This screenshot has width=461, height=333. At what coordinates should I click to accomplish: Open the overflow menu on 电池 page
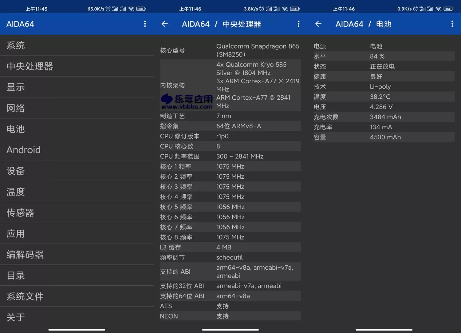[452, 24]
